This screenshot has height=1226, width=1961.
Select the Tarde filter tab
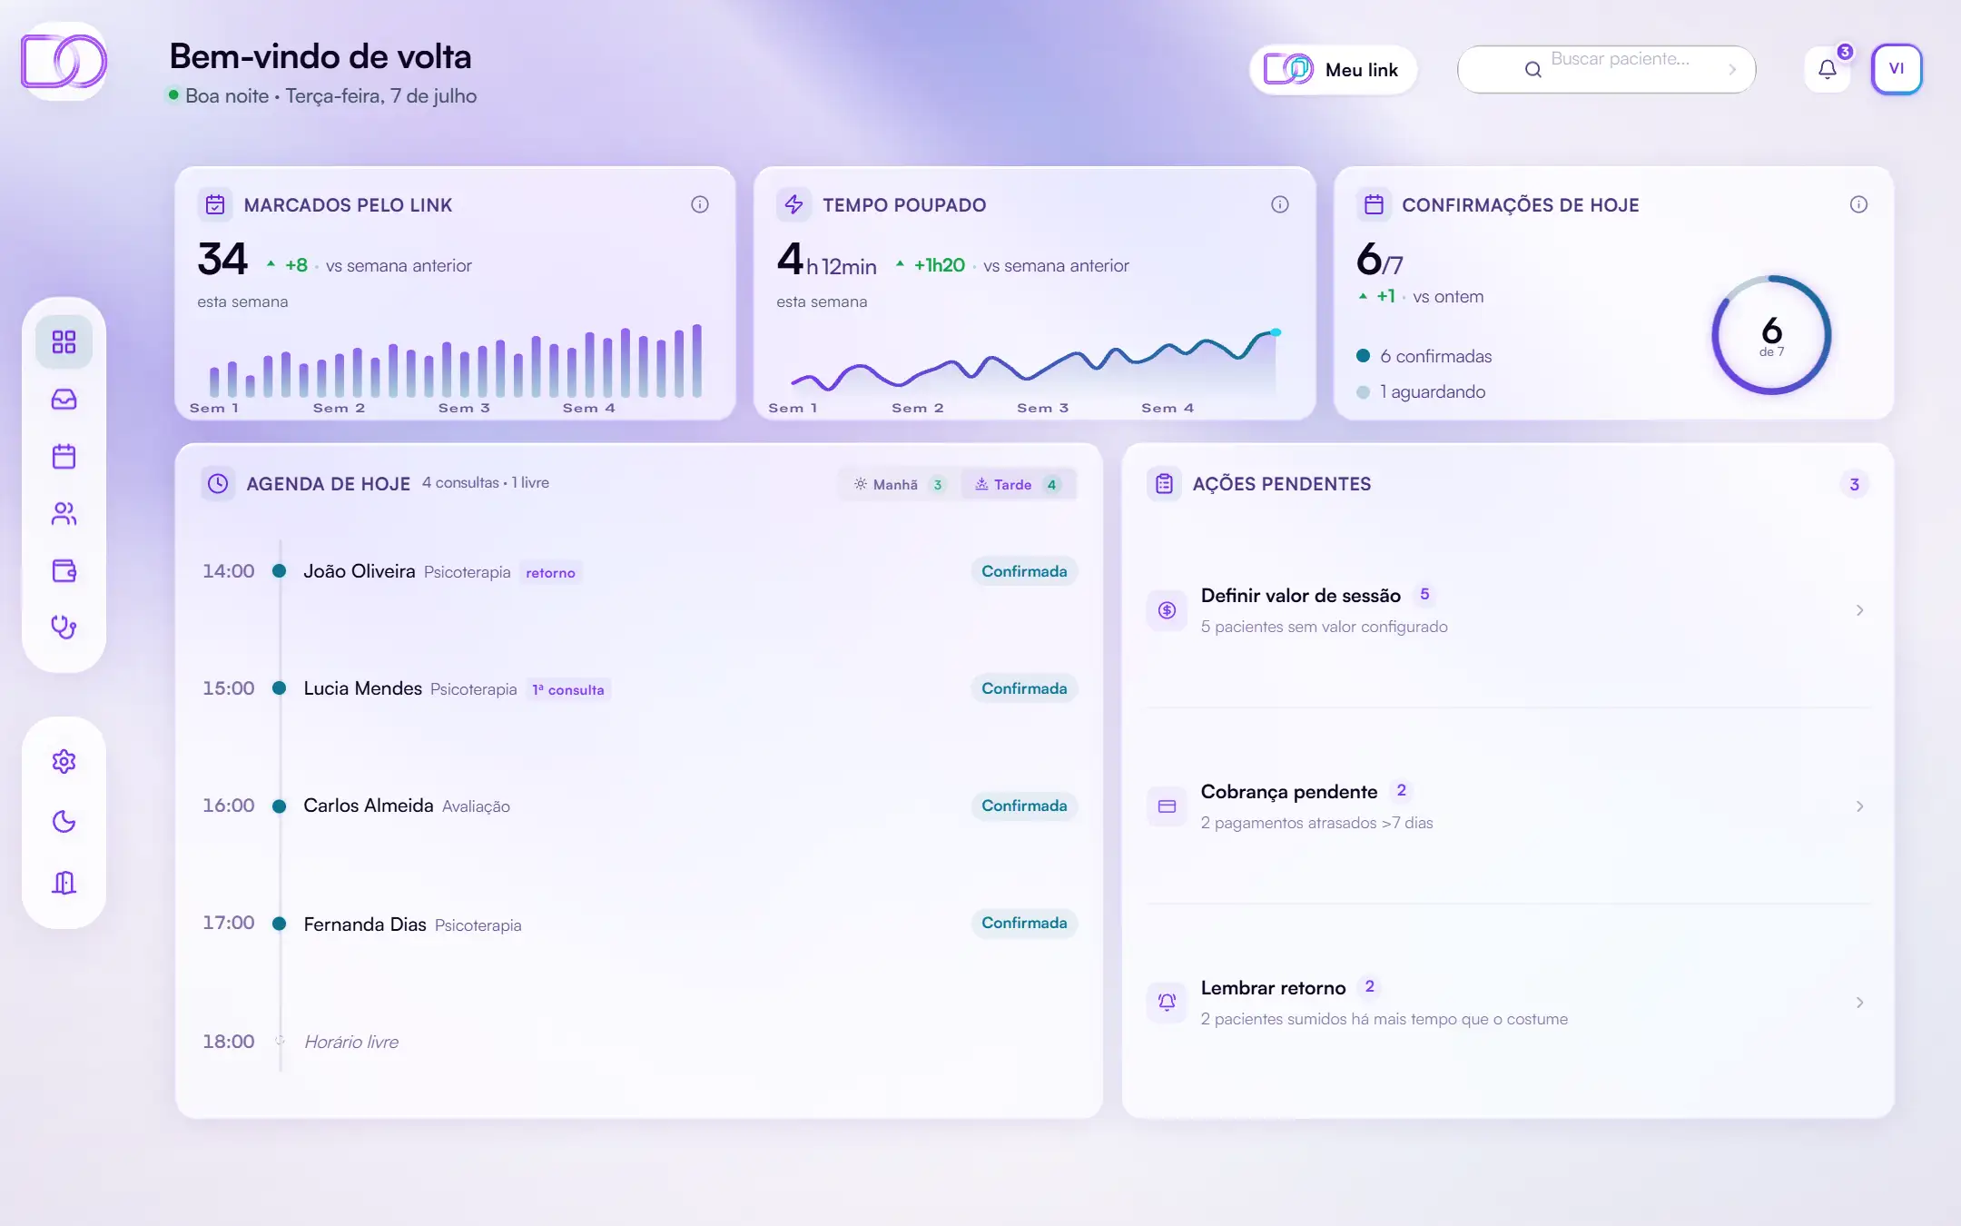click(1017, 484)
